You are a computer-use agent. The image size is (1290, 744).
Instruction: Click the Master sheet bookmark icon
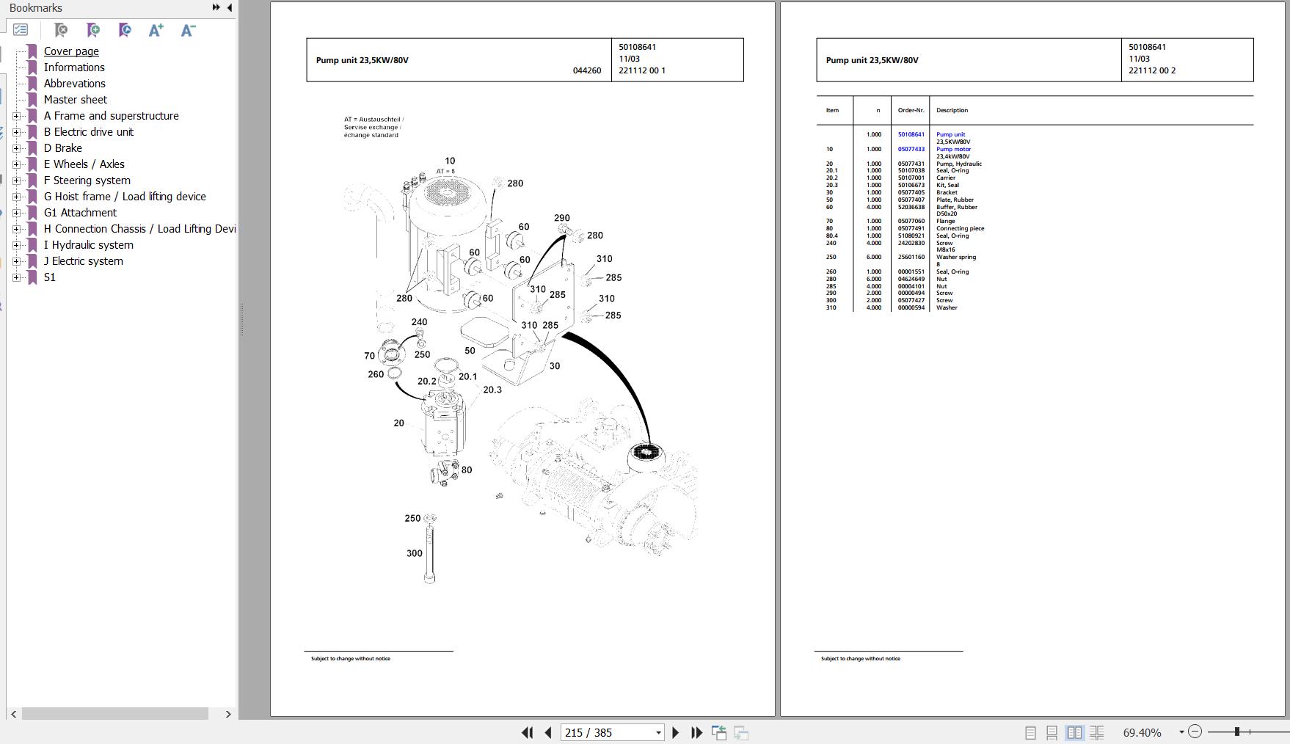32,100
